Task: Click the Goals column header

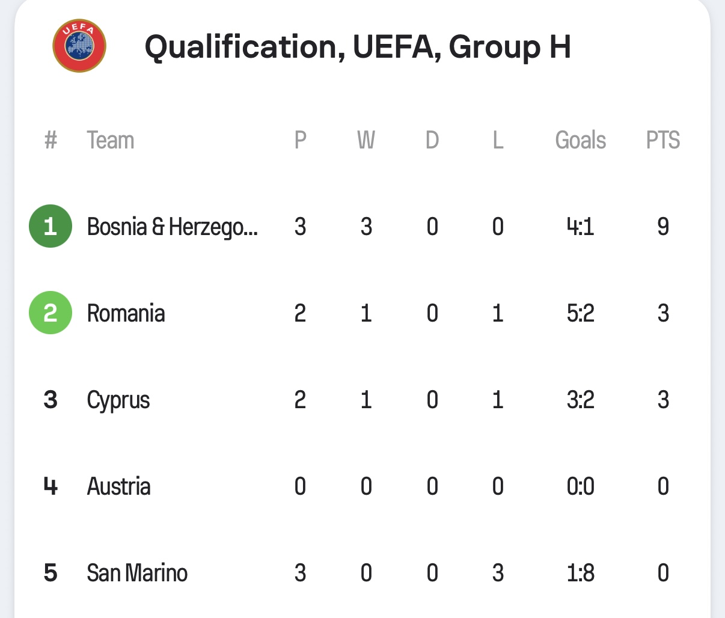Action: [581, 140]
